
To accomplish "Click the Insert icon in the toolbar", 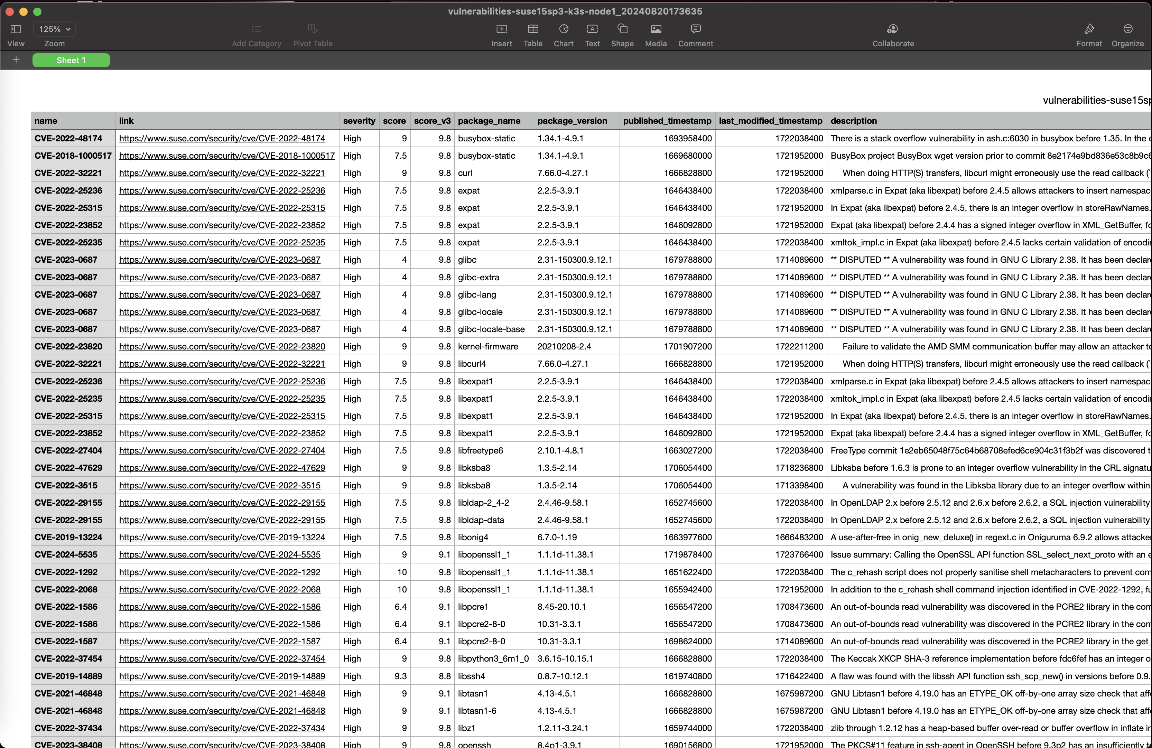I will click(x=502, y=29).
